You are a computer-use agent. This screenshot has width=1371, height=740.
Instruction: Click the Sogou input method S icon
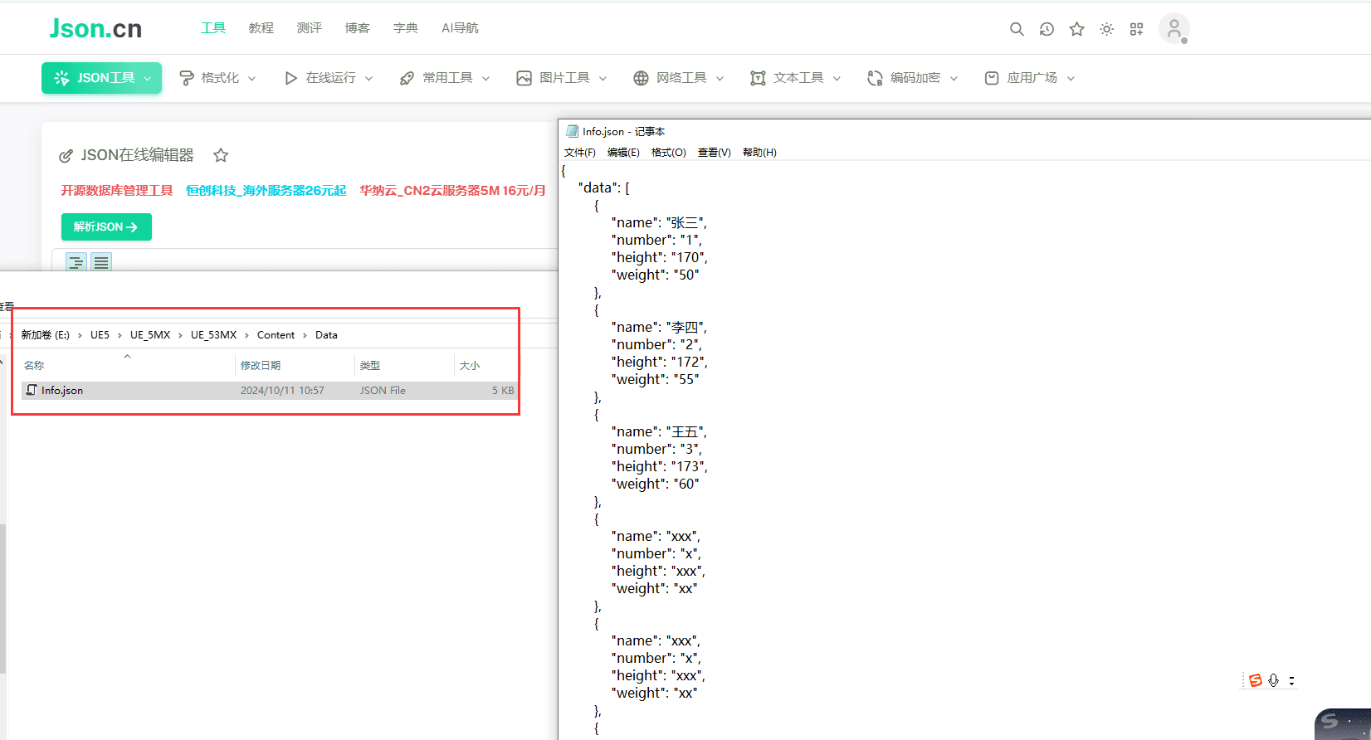point(1255,680)
